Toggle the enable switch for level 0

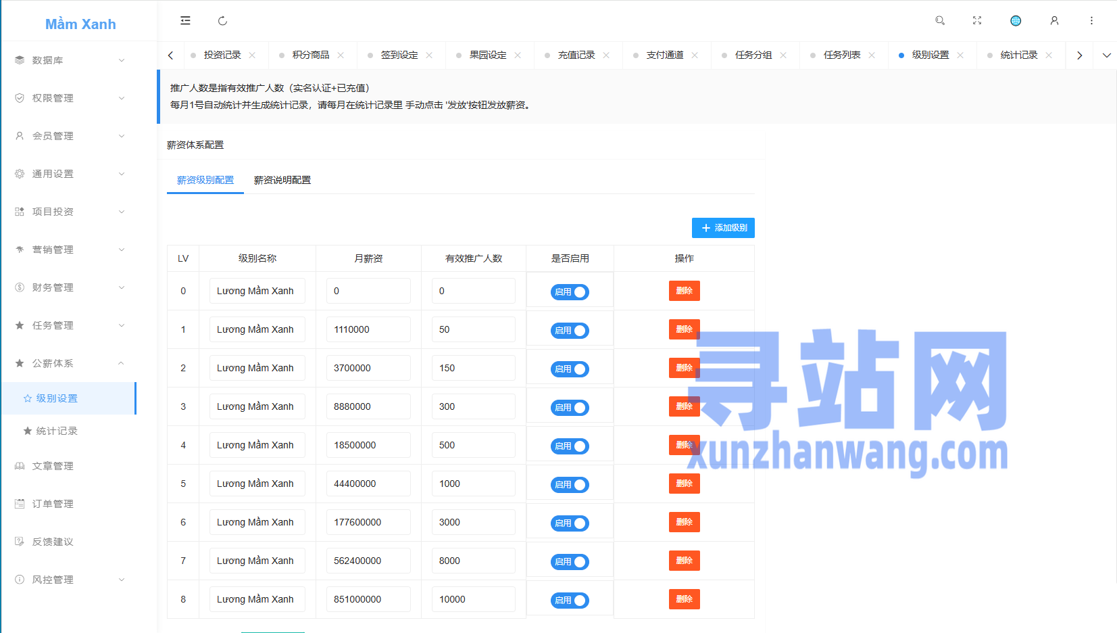570,292
